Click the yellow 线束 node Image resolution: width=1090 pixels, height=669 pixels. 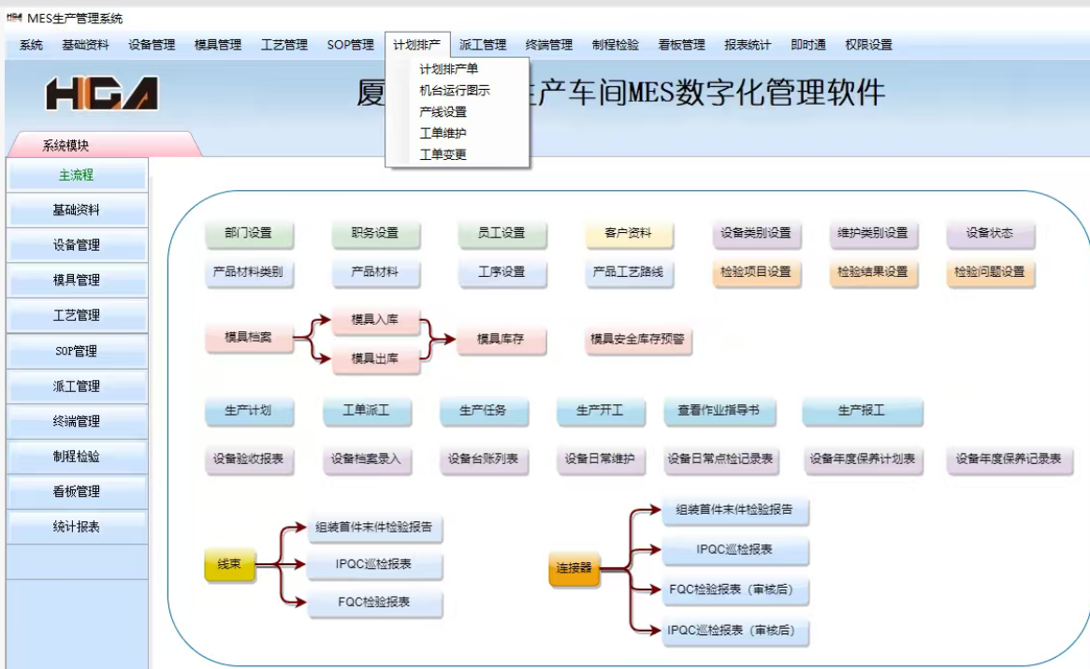pos(229,564)
